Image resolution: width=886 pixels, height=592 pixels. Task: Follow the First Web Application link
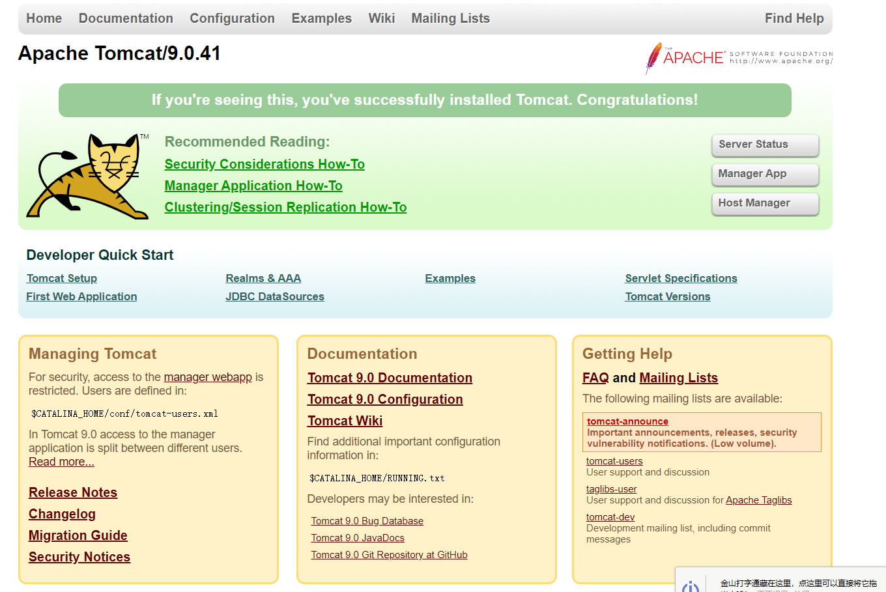[x=81, y=296]
